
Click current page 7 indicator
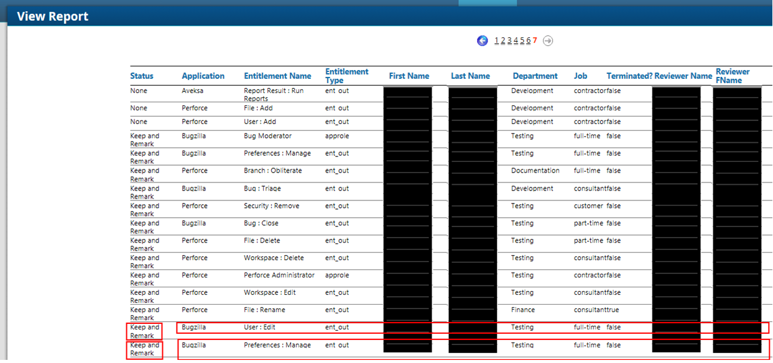tap(535, 41)
